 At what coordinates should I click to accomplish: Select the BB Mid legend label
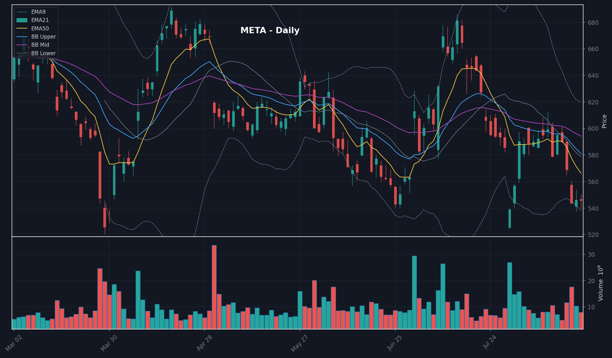40,45
